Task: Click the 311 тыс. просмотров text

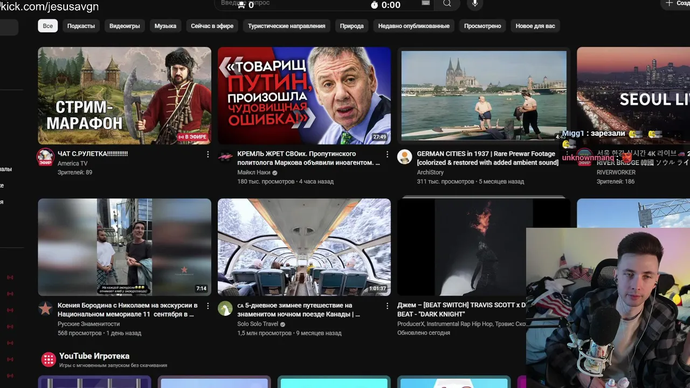Action: pos(445,182)
